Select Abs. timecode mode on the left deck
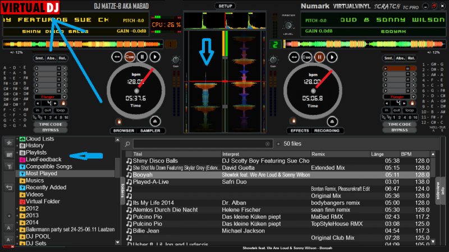Viewport: 449px width, 252px height. 51,58
